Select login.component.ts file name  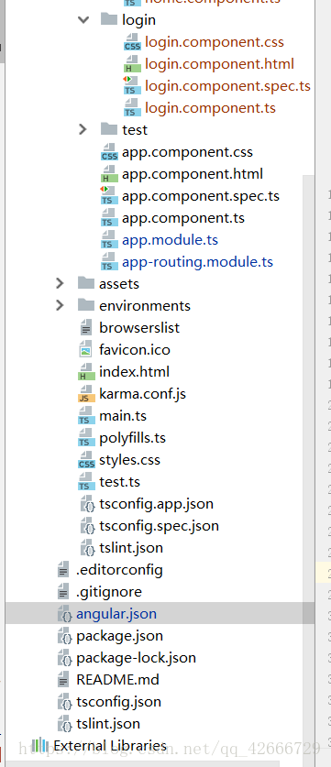(211, 107)
